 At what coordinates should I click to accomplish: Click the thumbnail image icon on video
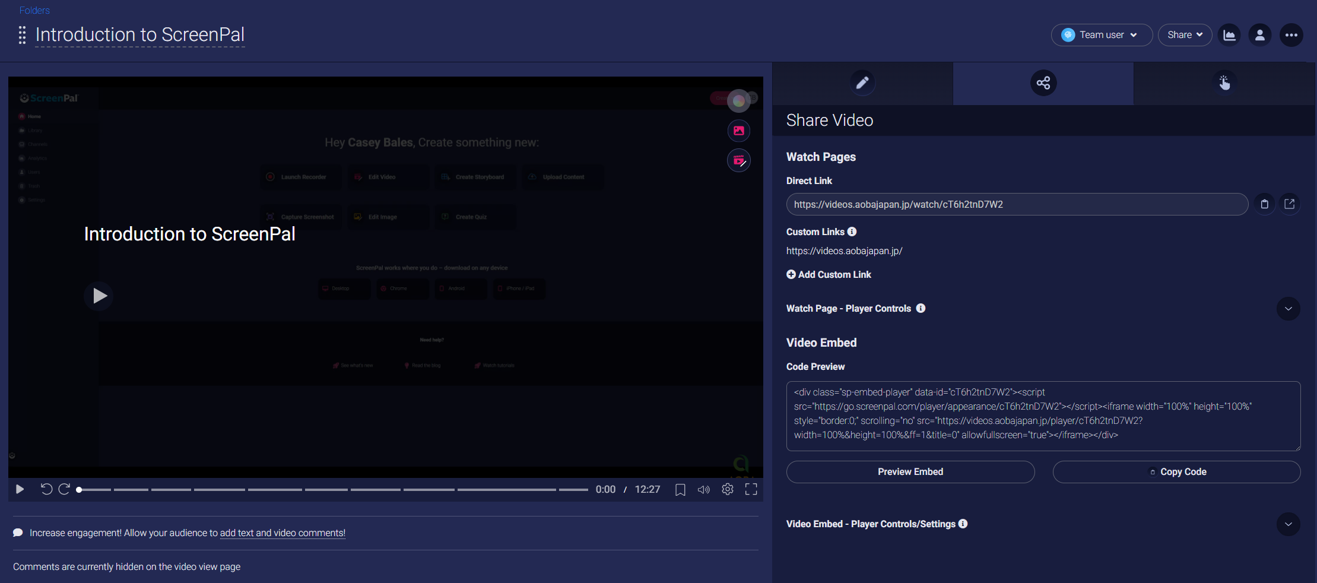point(738,131)
